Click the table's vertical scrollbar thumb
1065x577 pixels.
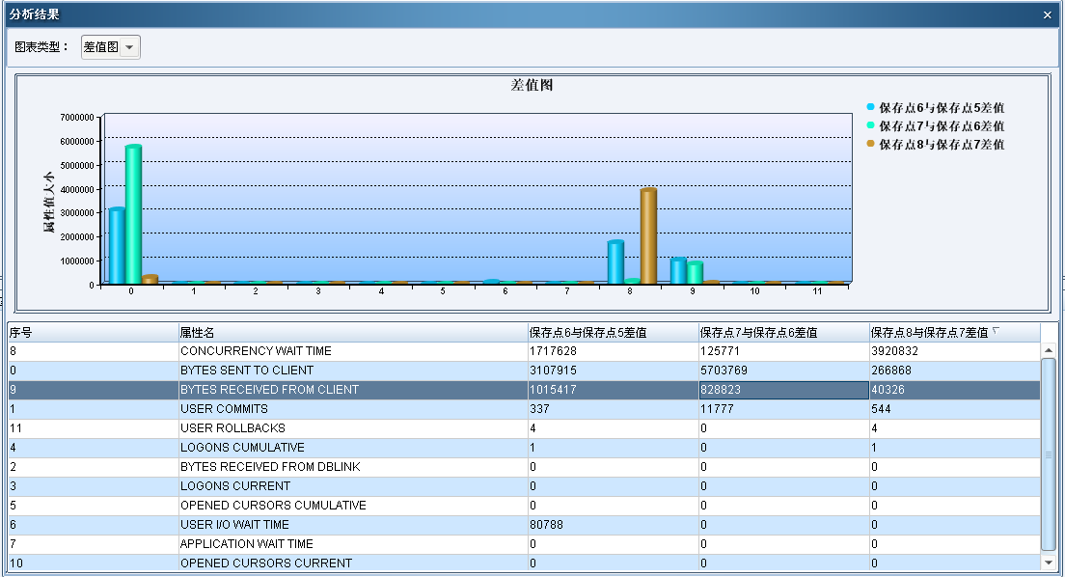click(1049, 453)
